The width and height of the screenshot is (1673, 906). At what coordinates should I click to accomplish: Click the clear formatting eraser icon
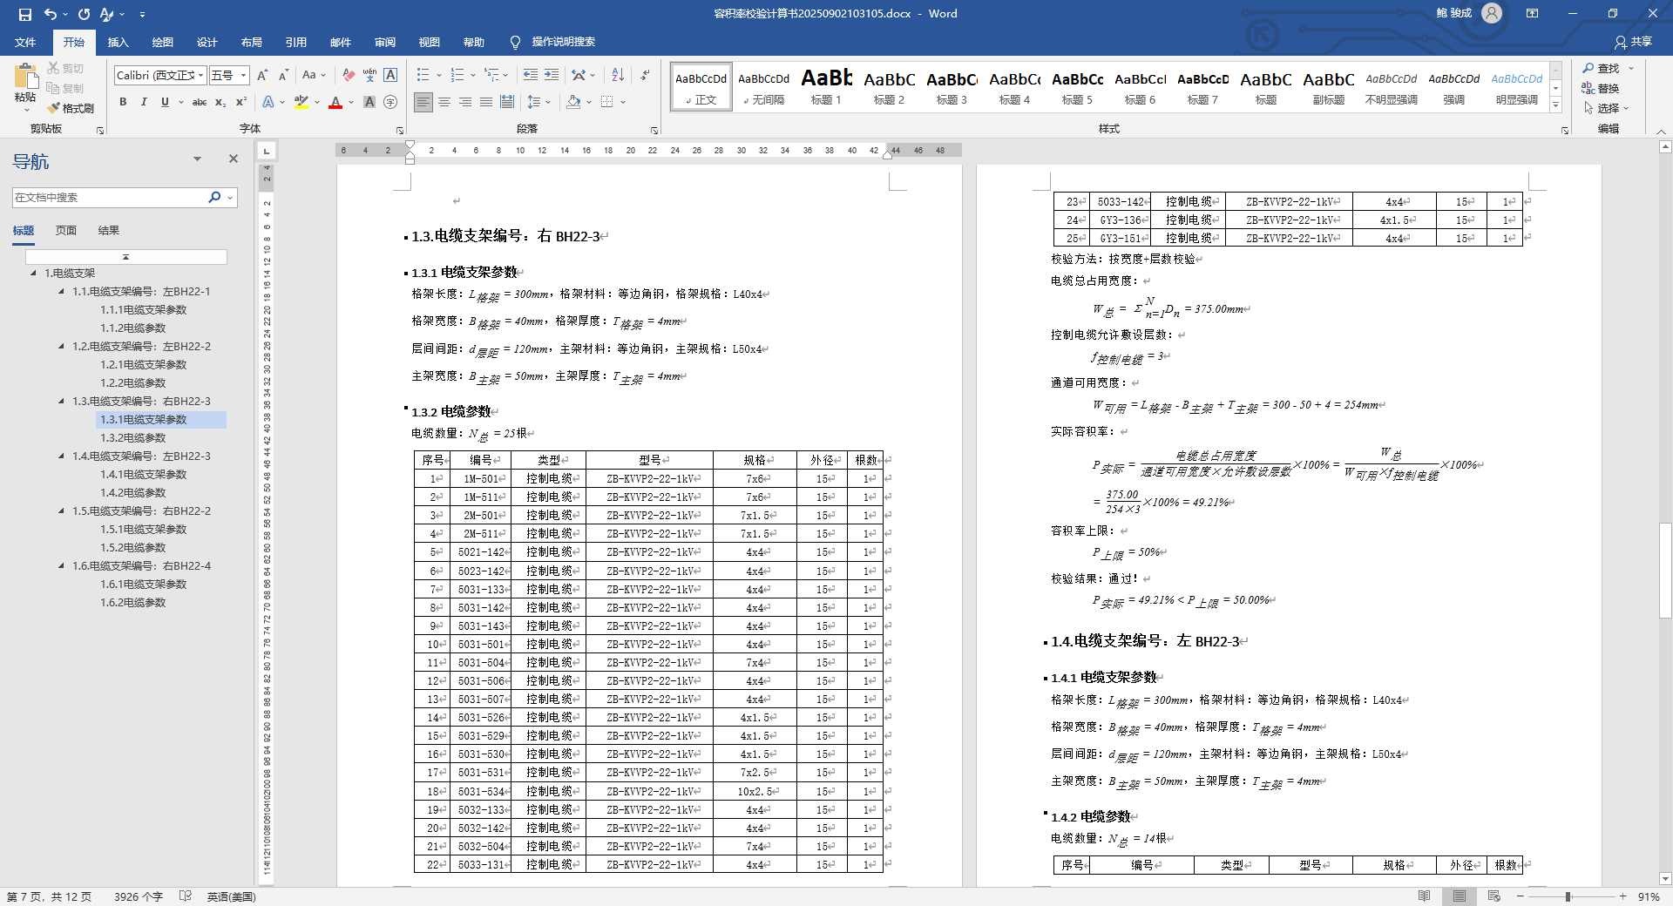tap(349, 75)
